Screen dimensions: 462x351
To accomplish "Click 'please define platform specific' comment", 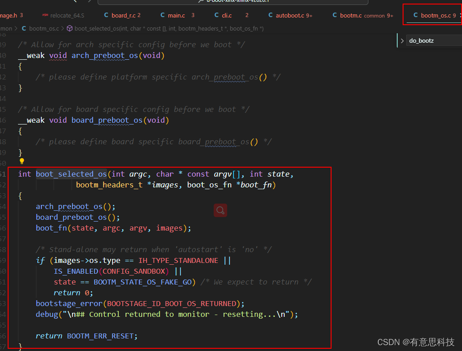I will 158,77.
